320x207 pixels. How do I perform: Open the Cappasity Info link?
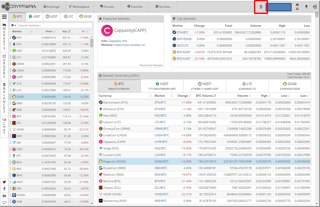[118, 41]
